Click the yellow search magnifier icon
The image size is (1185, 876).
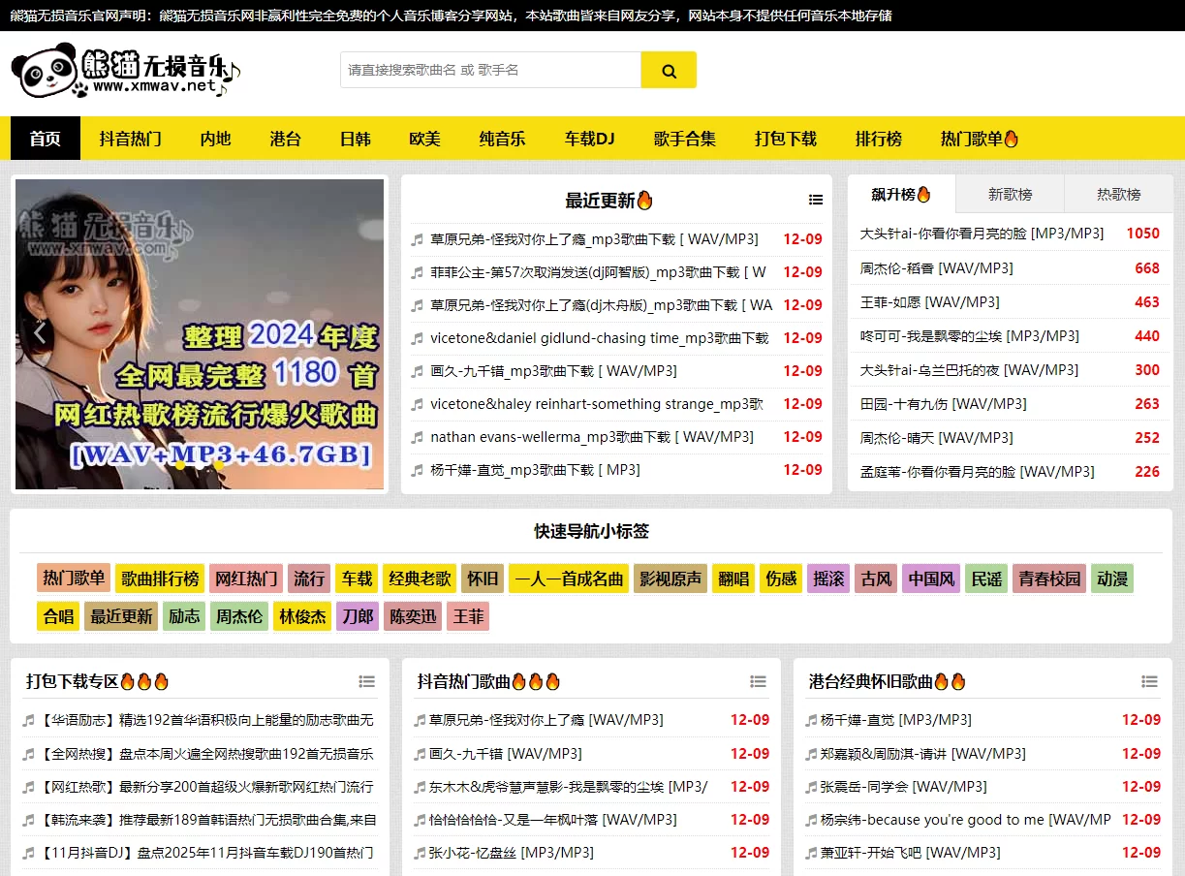(668, 70)
